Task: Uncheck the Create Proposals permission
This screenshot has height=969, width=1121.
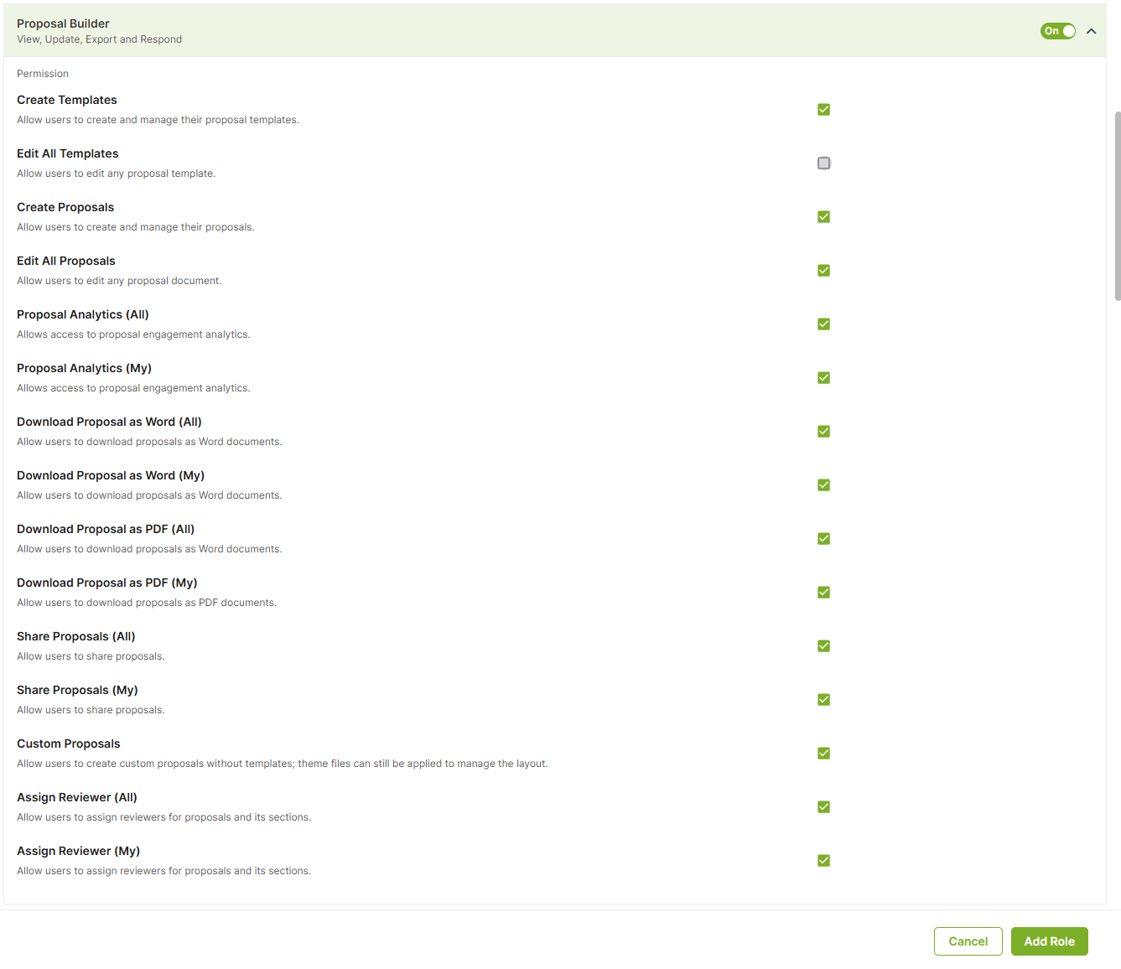Action: (x=823, y=217)
